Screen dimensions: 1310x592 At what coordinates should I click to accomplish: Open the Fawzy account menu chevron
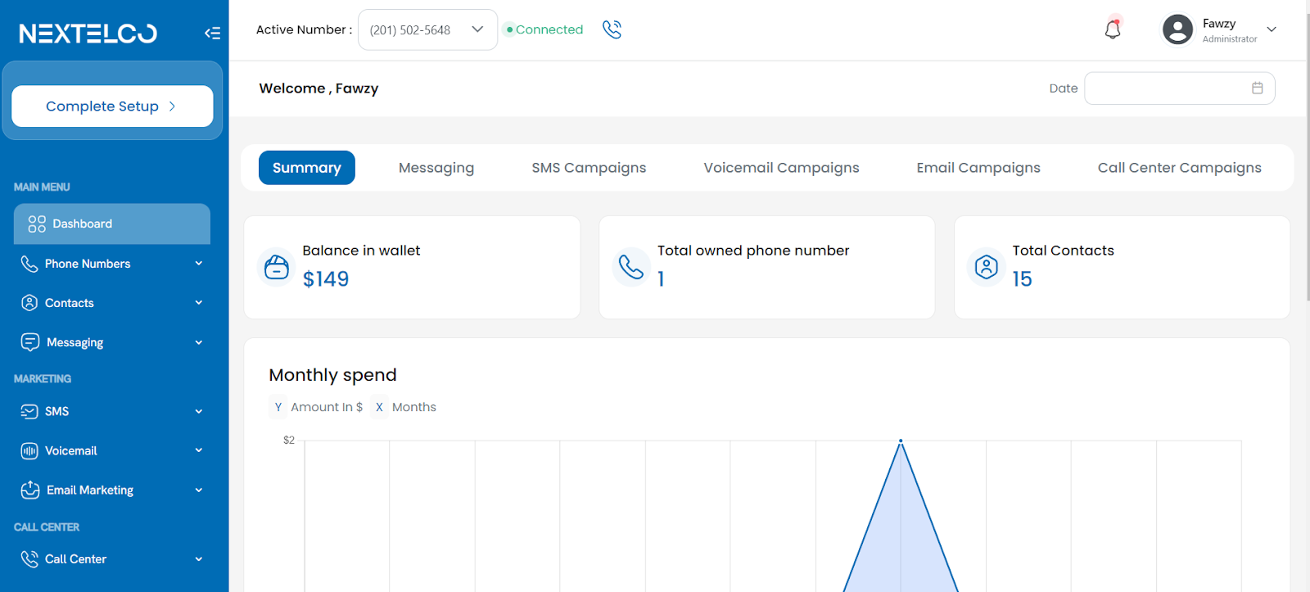pyautogui.click(x=1272, y=29)
